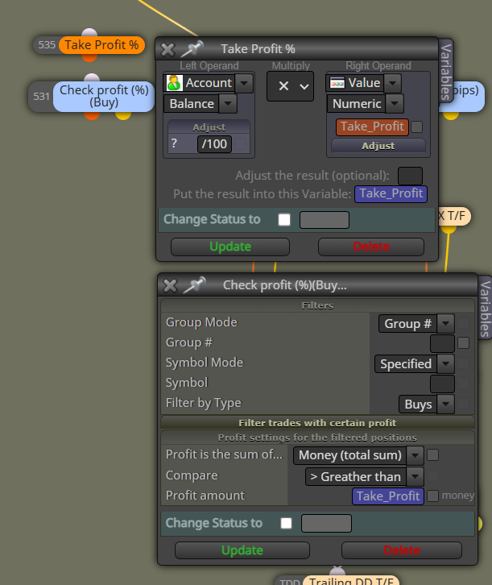Expand the Adjust section under Right Operand
Viewport: 492px width, 585px height.
coord(378,146)
